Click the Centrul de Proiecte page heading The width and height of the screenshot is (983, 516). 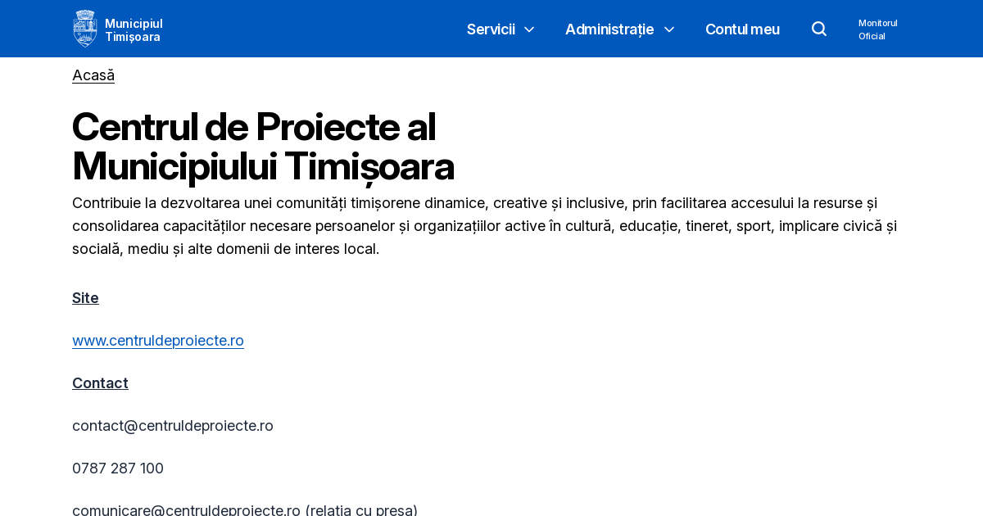point(262,147)
